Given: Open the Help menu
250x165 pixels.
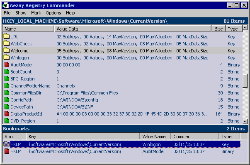Looking at the screenshot, I should tap(70, 13).
